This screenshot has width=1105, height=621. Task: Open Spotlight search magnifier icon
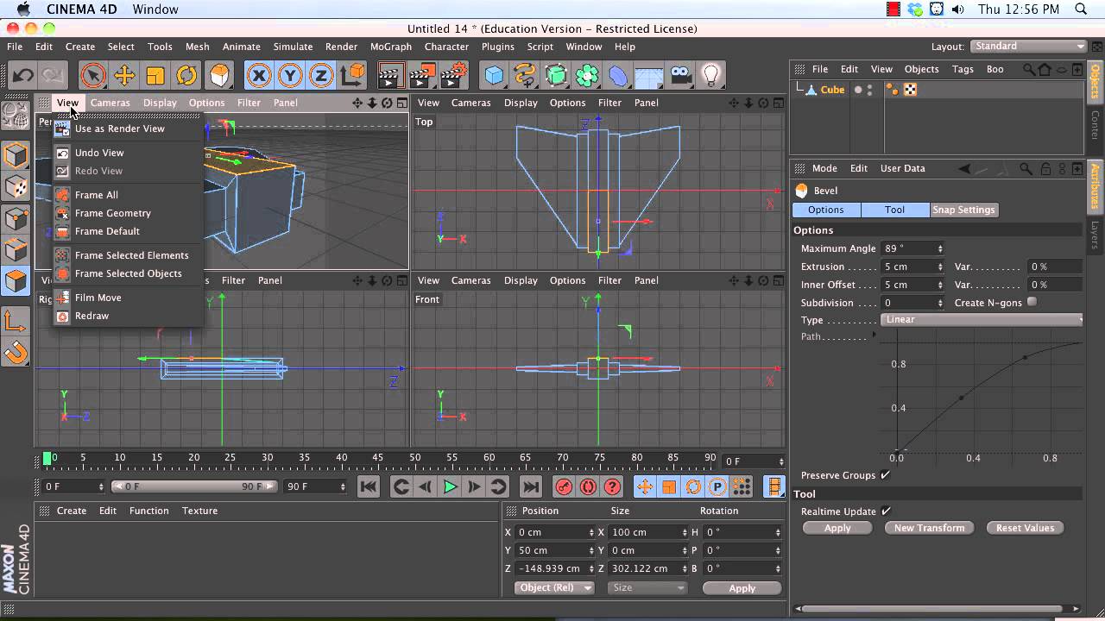pyautogui.click(x=1081, y=9)
